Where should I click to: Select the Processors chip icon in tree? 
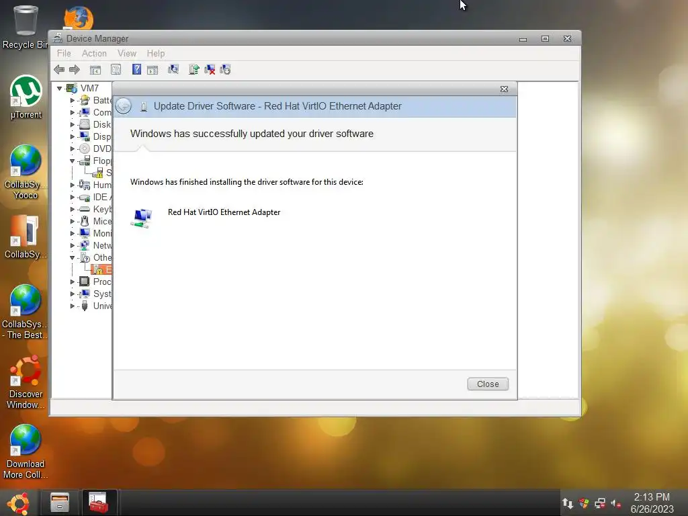pos(85,282)
